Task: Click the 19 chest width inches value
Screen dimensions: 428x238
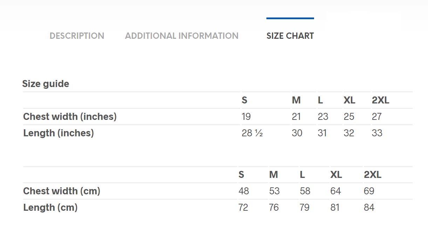Action: coord(246,116)
